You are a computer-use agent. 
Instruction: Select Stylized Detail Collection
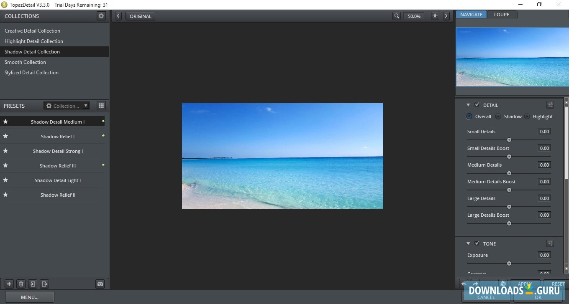31,73
